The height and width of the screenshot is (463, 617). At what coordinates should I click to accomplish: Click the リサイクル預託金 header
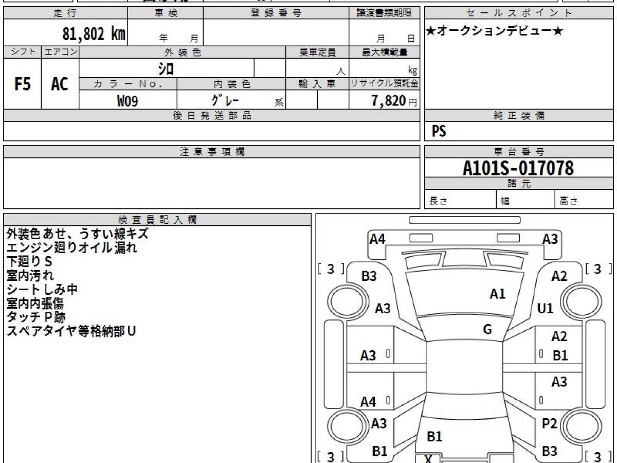384,84
